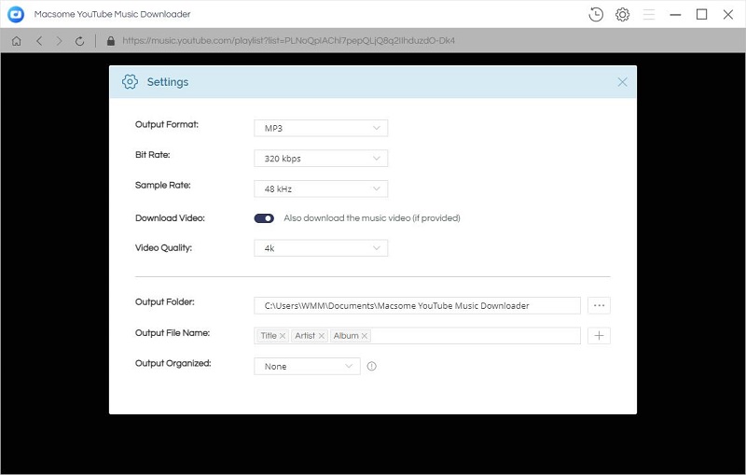Click the padlock icon in address bar
746x475 pixels.
(x=111, y=41)
